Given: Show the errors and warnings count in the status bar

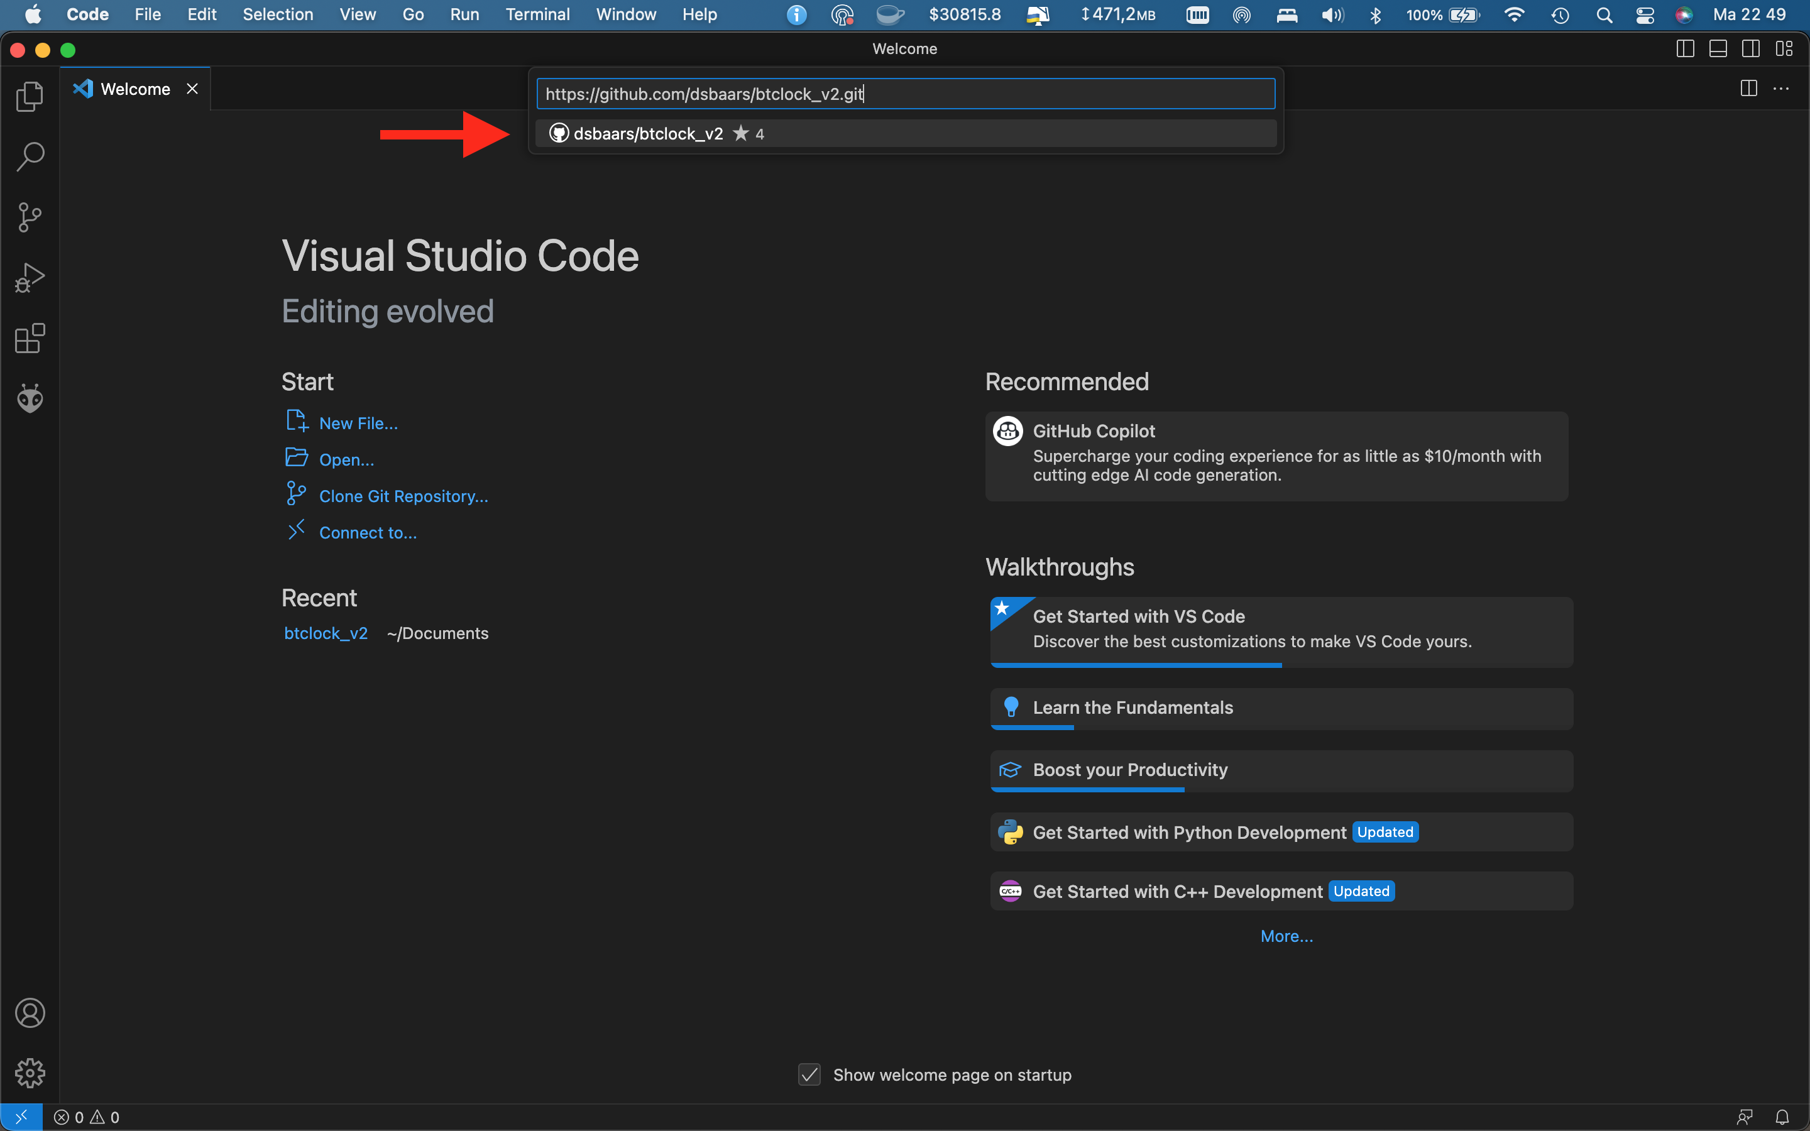Looking at the screenshot, I should point(87,1117).
